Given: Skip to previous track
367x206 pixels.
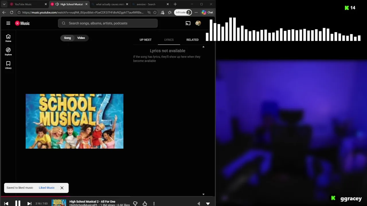Looking at the screenshot, I should point(6,203).
